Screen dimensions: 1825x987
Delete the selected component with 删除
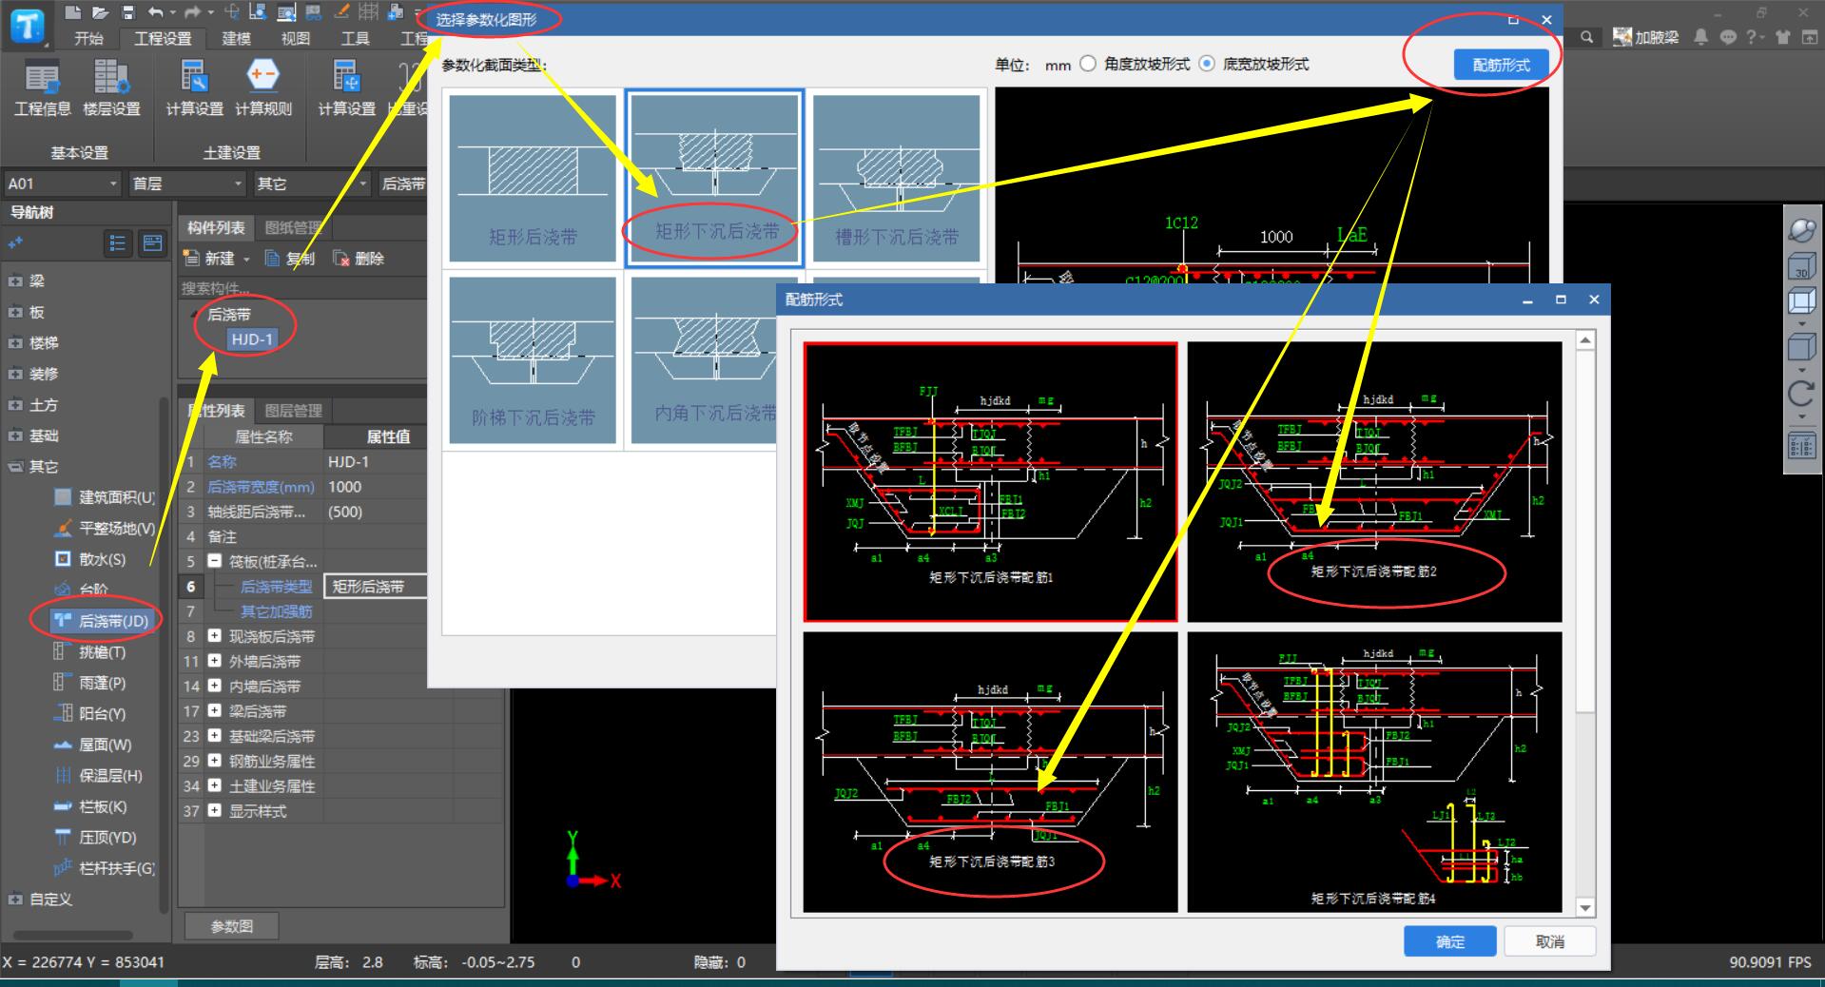tap(359, 259)
